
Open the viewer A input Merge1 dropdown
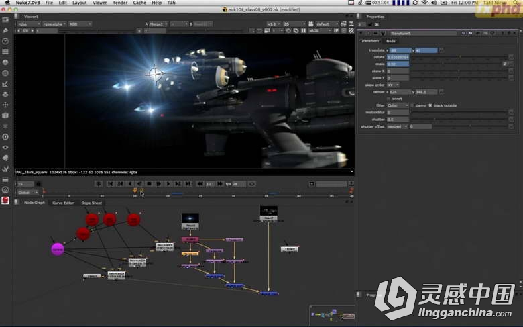point(158,24)
